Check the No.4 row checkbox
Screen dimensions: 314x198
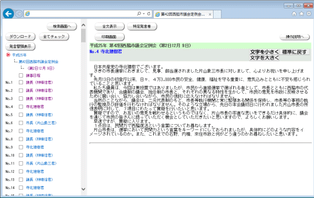pos(21,107)
